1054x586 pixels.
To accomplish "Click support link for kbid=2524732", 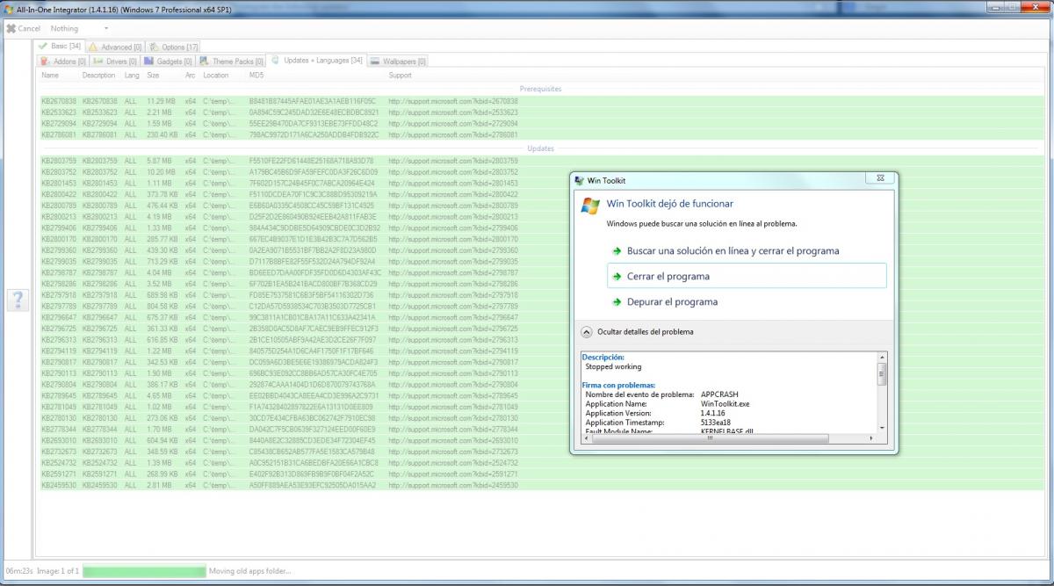I will (453, 462).
